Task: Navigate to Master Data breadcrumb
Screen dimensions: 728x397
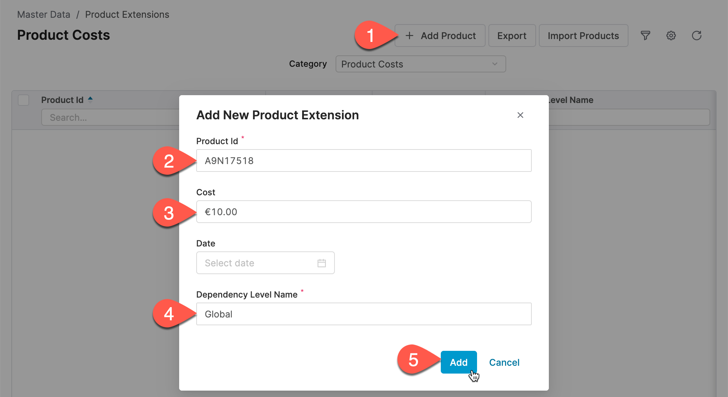Action: [43, 14]
